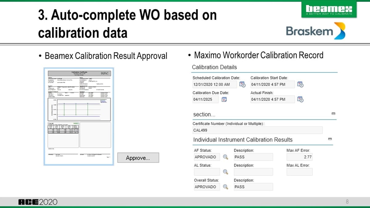Click the slide page number 8
This screenshot has height=208, width=370.
(347, 202)
